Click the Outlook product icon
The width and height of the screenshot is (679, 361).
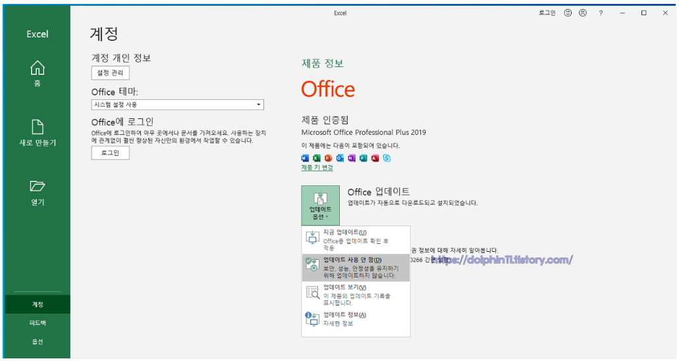(340, 158)
